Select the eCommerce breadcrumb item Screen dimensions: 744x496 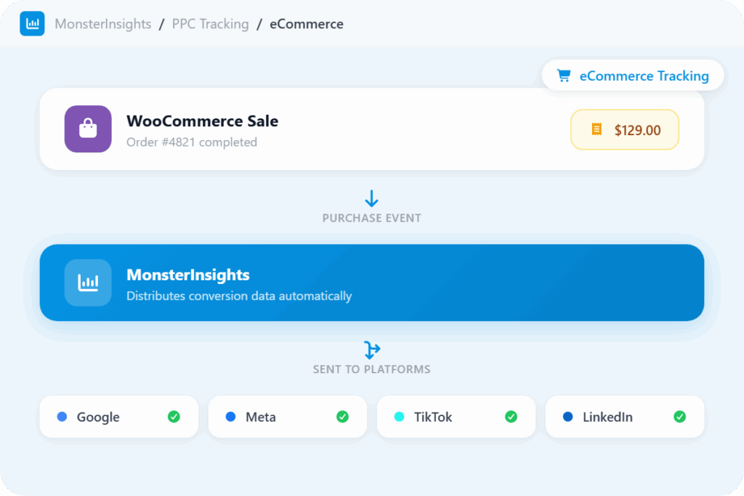pyautogui.click(x=307, y=24)
